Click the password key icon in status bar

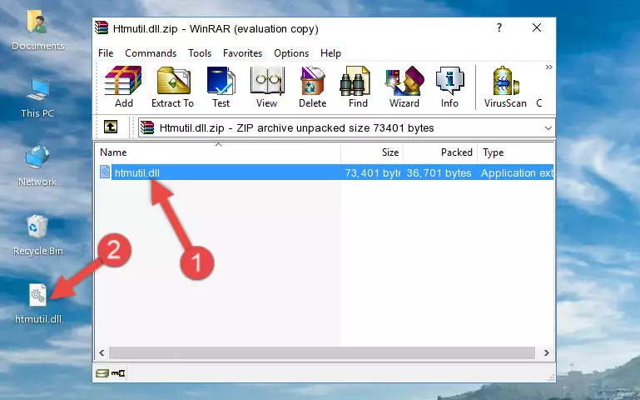[118, 373]
